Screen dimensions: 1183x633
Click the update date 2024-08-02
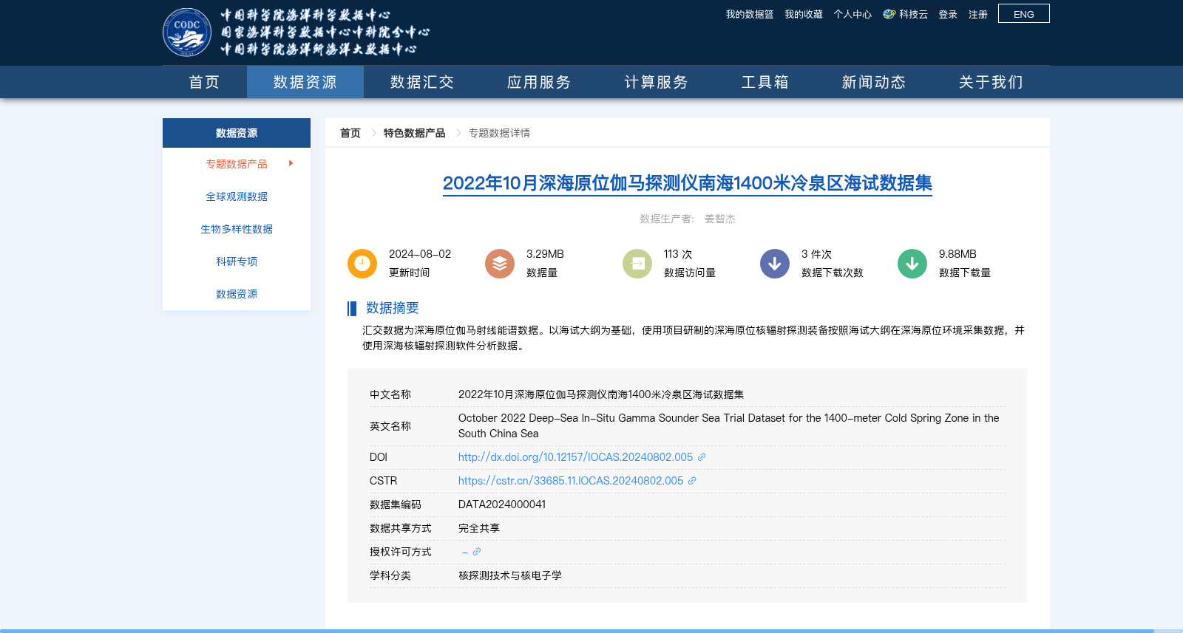point(420,254)
